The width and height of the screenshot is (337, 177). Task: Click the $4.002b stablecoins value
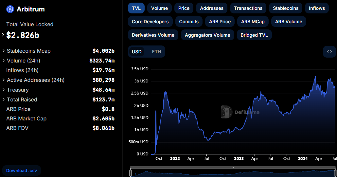click(103, 51)
